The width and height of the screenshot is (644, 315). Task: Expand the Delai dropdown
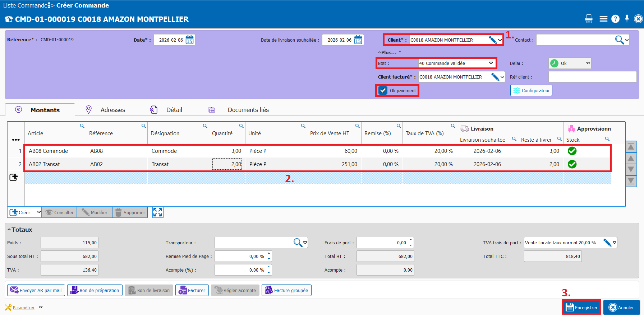coord(588,63)
